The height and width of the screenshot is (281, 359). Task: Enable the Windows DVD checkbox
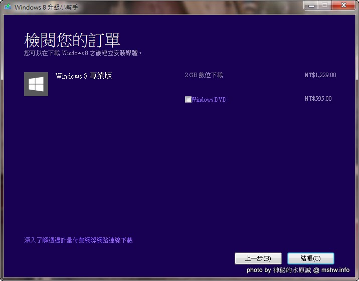click(x=188, y=100)
